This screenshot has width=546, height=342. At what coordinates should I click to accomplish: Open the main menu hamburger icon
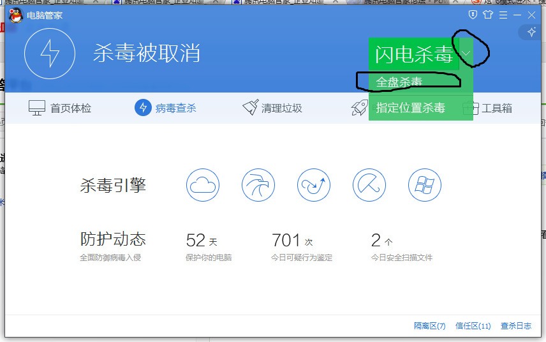point(503,15)
